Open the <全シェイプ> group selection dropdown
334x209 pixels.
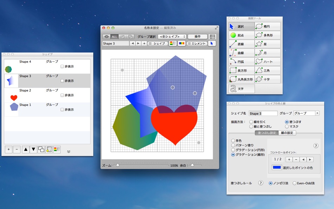click(172, 37)
